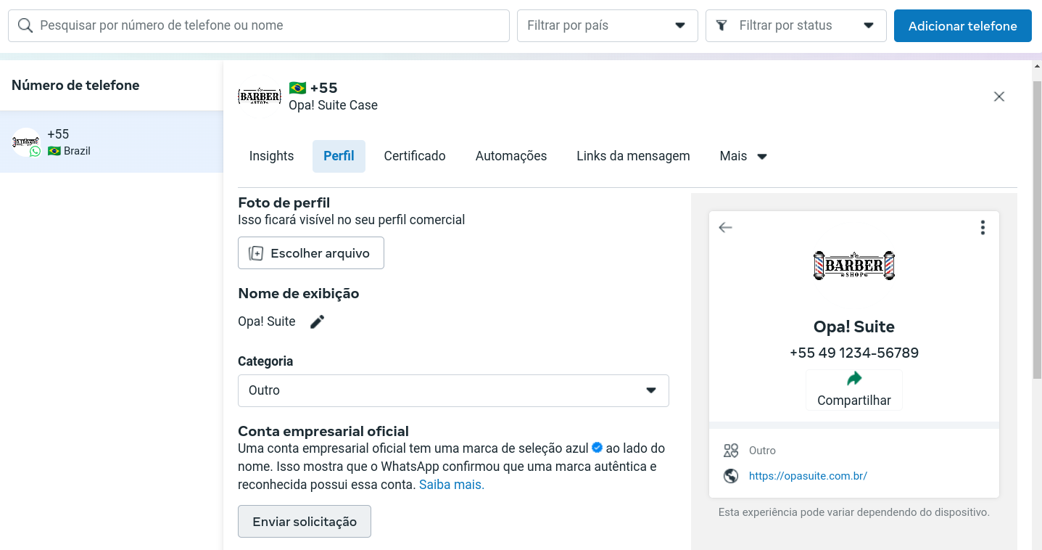1042x550 pixels.
Task: Click the category shapes icon beside Outro
Action: coord(731,451)
